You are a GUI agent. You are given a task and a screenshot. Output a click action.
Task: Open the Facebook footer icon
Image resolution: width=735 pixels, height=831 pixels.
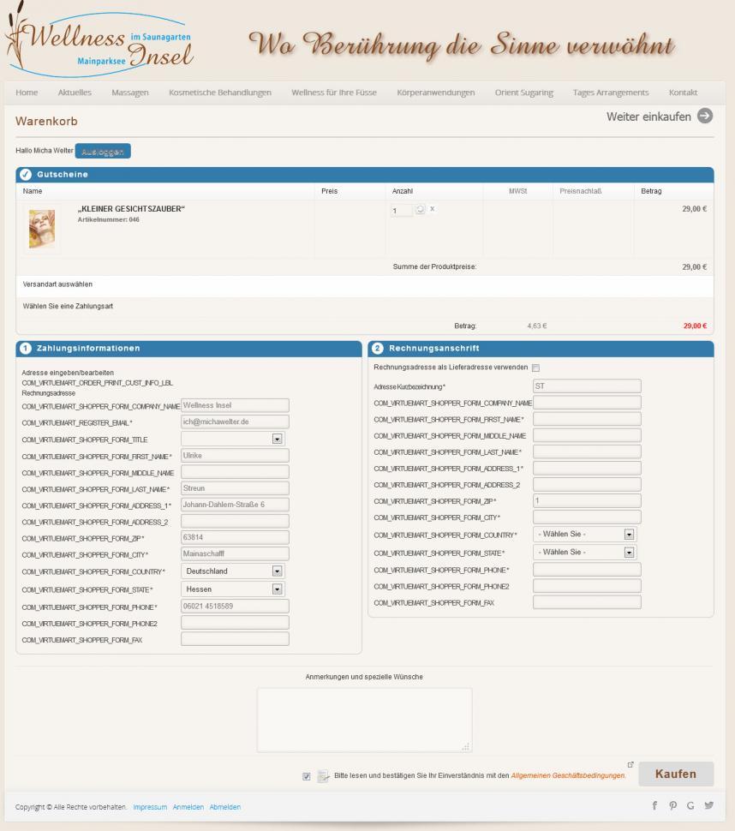pos(655,806)
